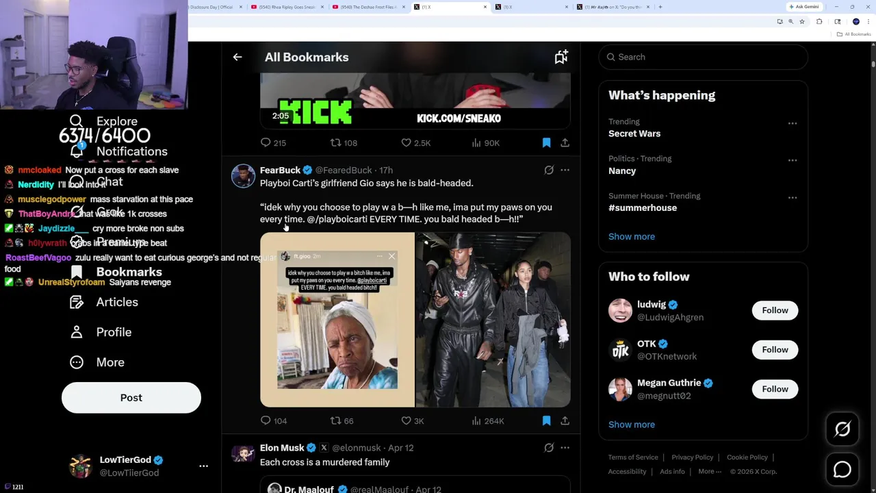Expand the footer More menu
The height and width of the screenshot is (493, 876).
(710, 472)
